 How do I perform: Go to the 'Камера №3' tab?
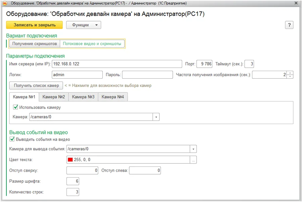click(83, 97)
